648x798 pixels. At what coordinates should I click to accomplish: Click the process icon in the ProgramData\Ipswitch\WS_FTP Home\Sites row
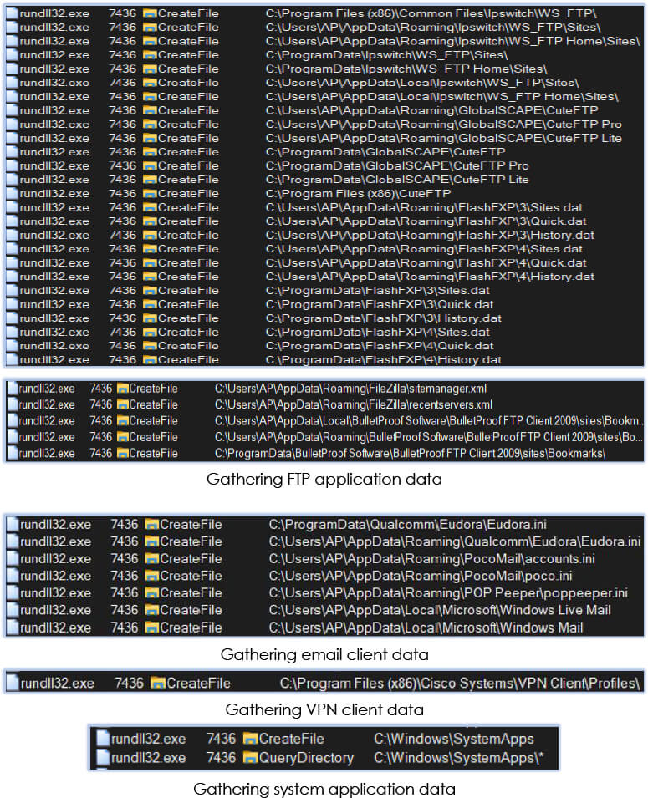click(12, 69)
